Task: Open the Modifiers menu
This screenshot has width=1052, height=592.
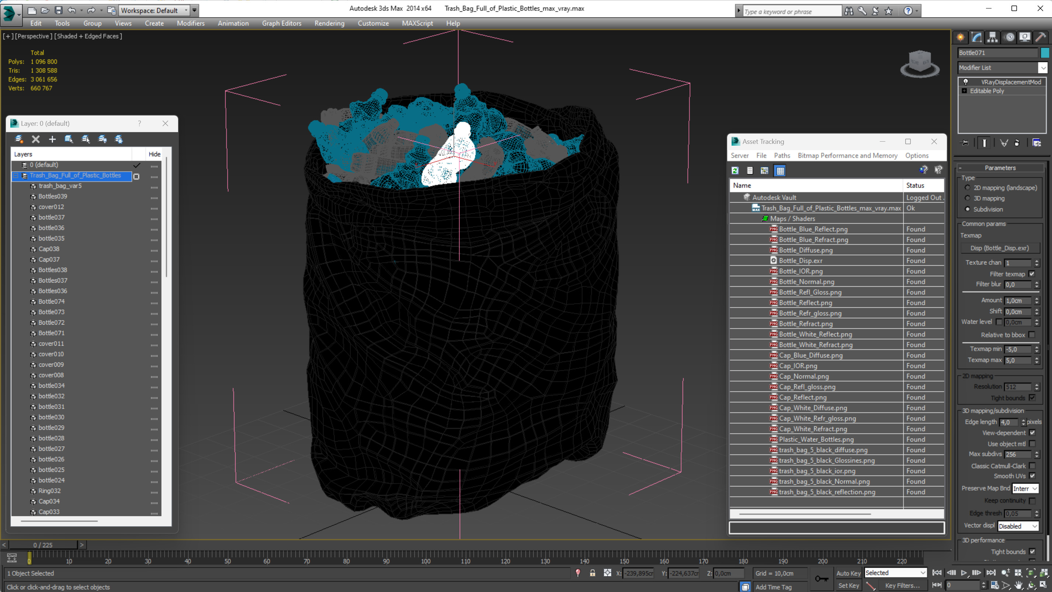Action: (190, 23)
